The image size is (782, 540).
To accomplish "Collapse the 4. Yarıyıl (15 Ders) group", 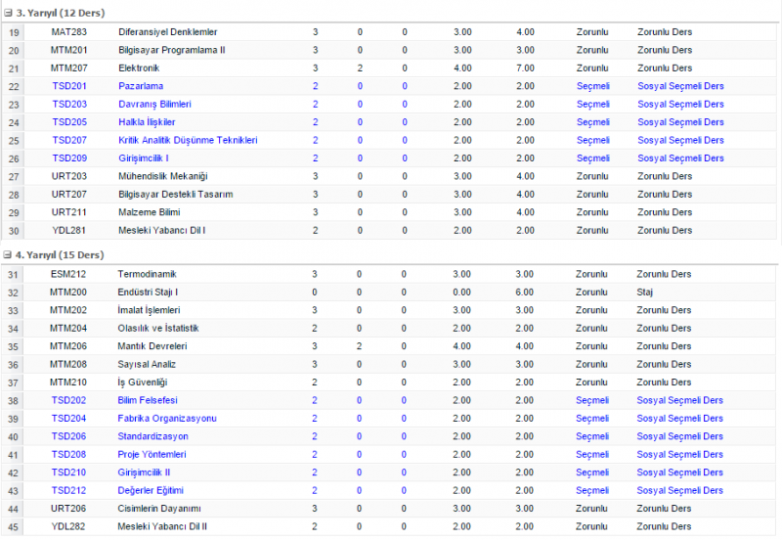I will (x=8, y=253).
